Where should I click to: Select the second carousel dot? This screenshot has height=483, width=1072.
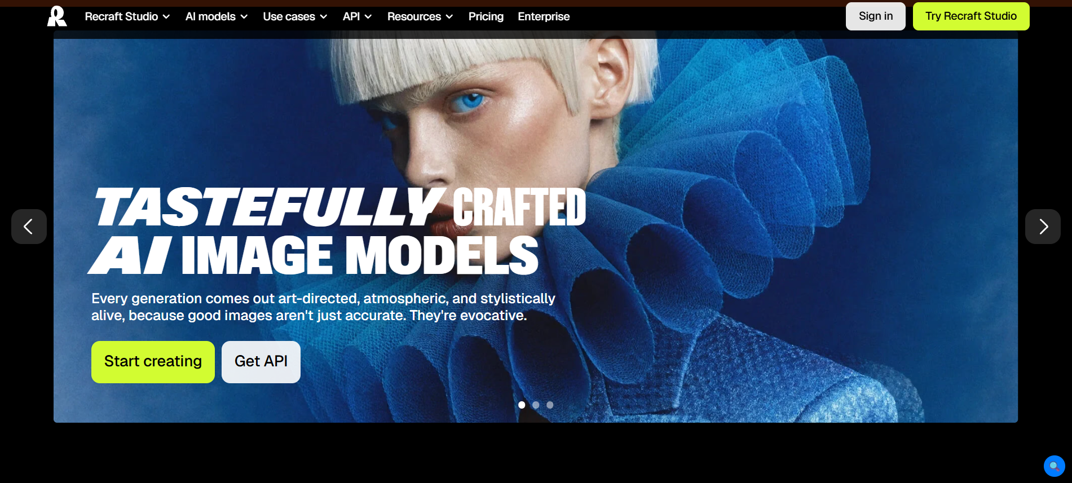click(x=536, y=405)
